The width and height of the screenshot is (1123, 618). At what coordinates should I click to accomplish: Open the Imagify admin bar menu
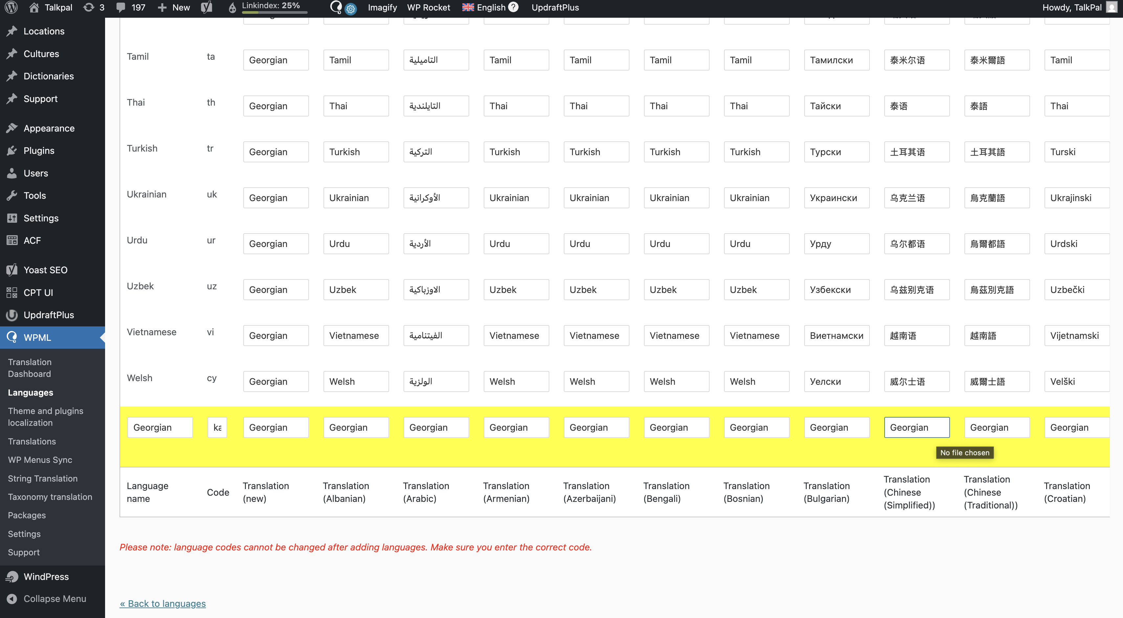tap(382, 8)
